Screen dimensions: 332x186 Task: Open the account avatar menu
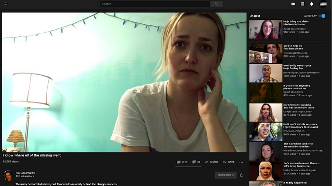pos(323,4)
